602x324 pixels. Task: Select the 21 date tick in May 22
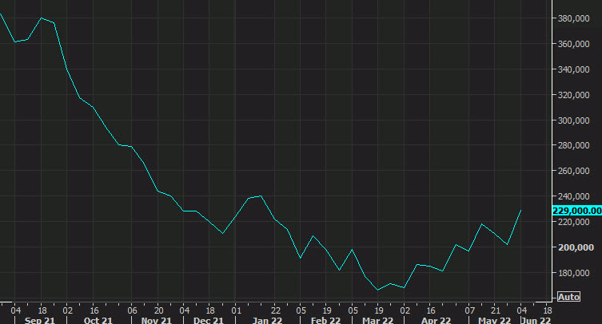click(496, 310)
